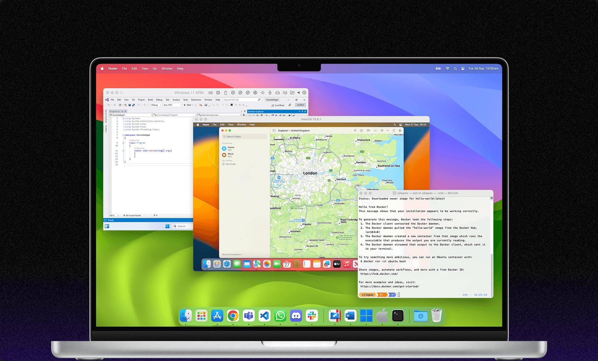Screen dimensions: 598x361
Task: Click the microphone icon in the Parallels toolbar
Action: coord(270,93)
